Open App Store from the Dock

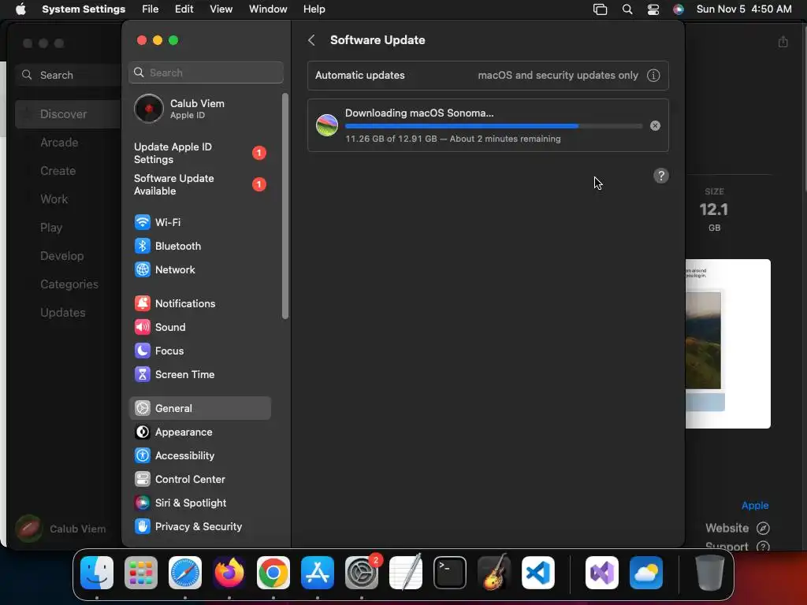[x=318, y=573]
